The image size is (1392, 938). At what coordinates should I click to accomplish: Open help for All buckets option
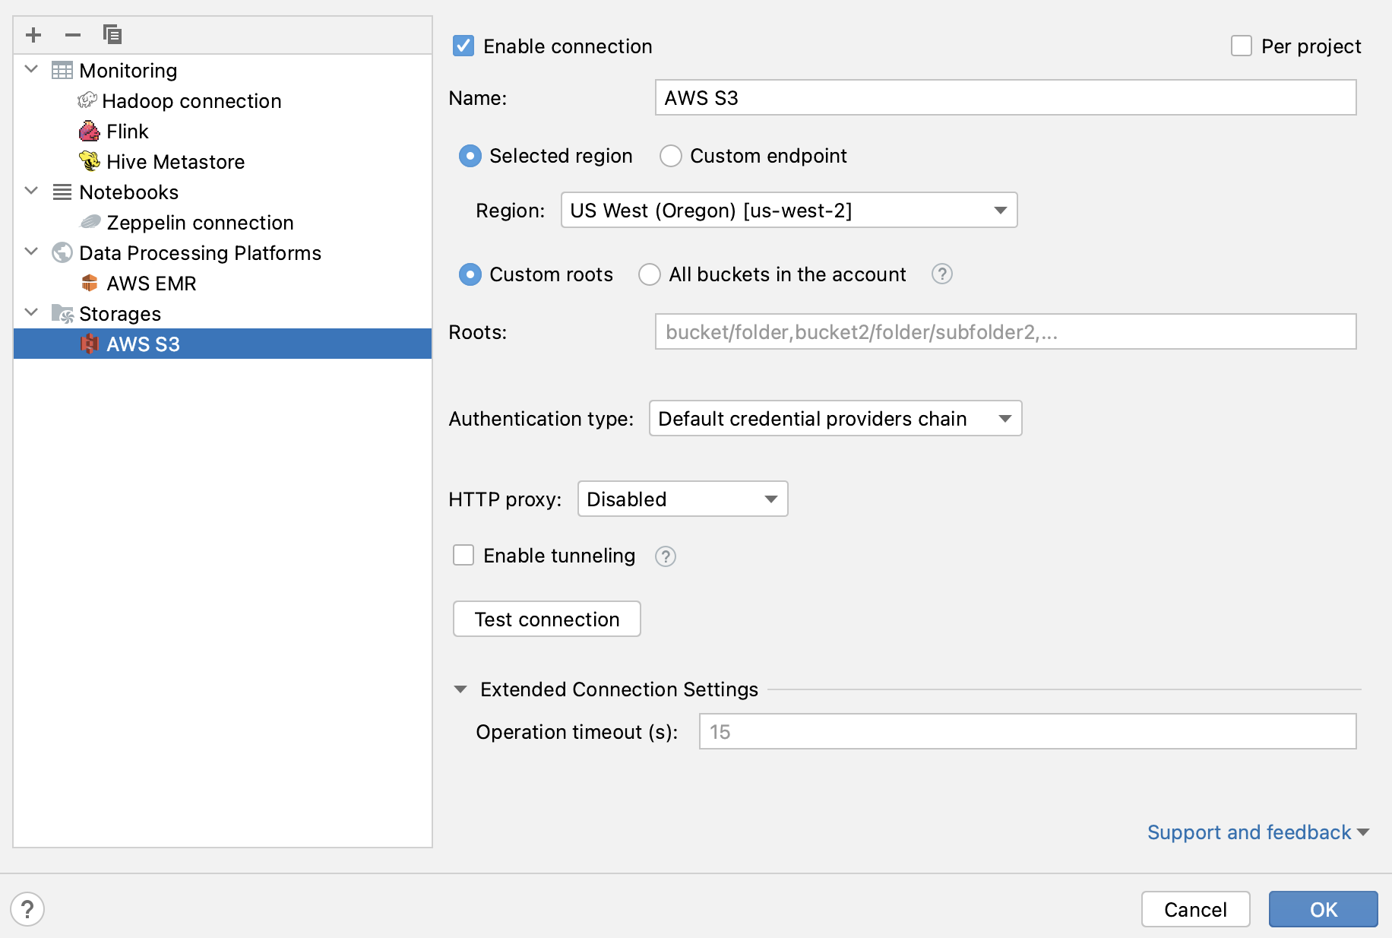coord(942,274)
